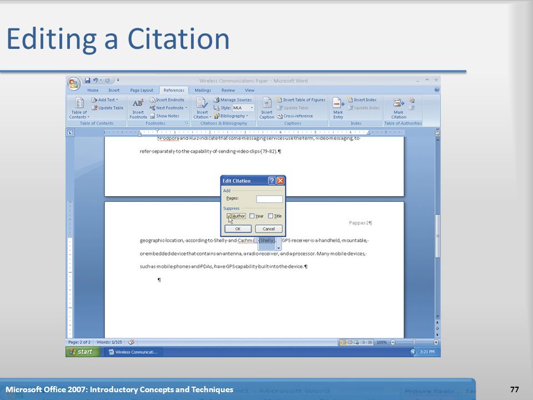Open Word Help icon
533x400 pixels.
tap(436, 90)
